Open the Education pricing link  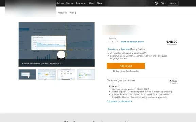[112, 49]
